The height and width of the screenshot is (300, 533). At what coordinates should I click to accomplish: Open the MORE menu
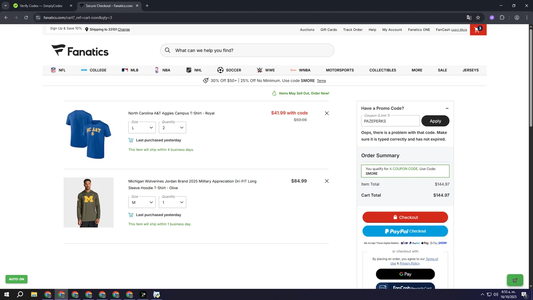pos(417,70)
